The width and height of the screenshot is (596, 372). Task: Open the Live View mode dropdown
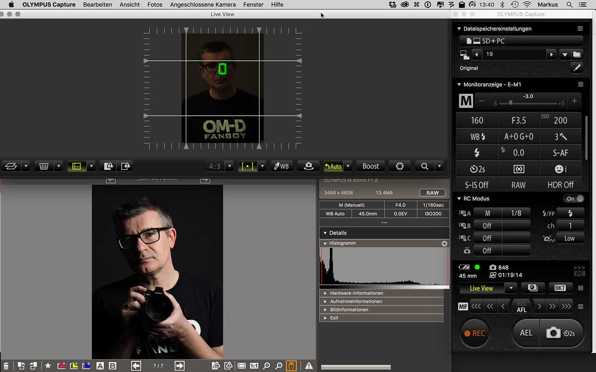511,288
